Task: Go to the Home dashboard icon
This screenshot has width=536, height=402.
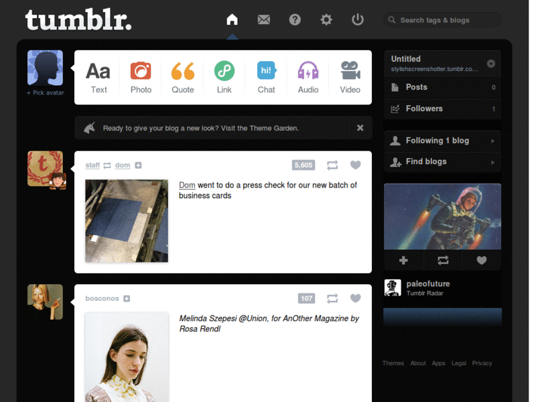Action: click(232, 19)
